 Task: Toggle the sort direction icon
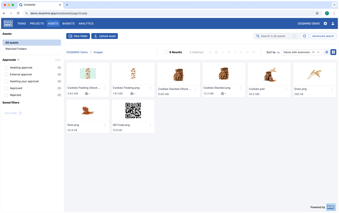tap(278, 52)
